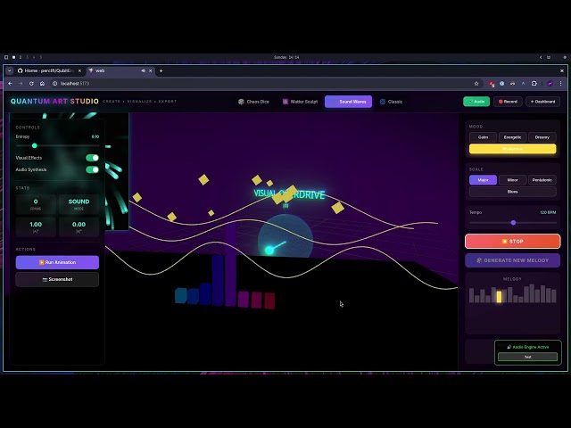Click the browser back arrow

[10, 83]
